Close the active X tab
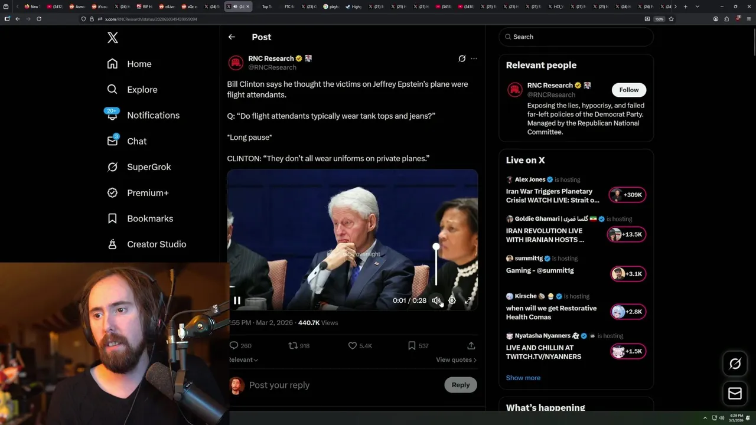 pyautogui.click(x=248, y=6)
